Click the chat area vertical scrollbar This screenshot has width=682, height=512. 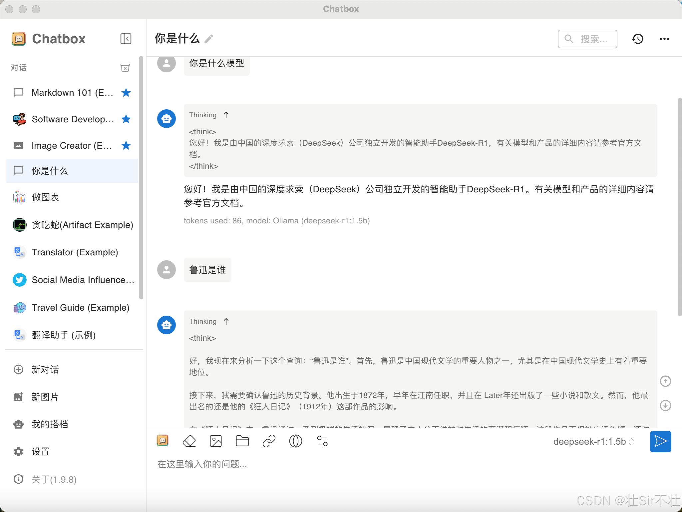tap(680, 207)
